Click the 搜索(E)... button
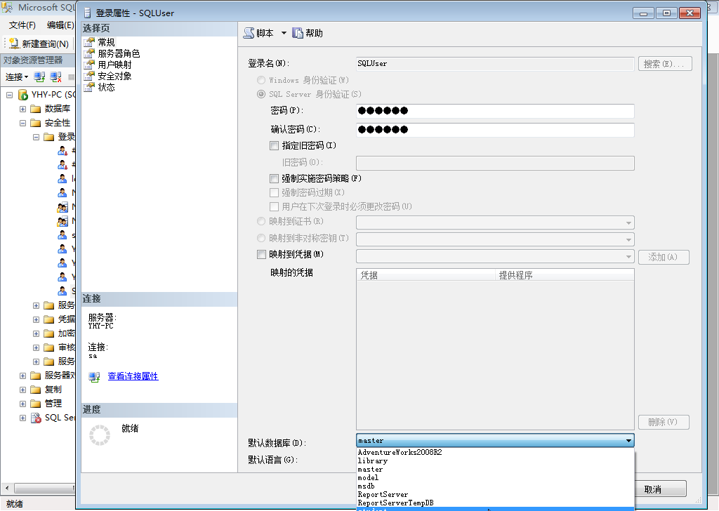The width and height of the screenshot is (719, 511). pyautogui.click(x=665, y=64)
